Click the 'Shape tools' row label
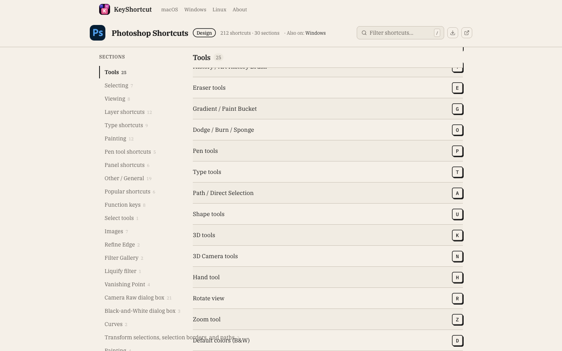This screenshot has width=562, height=351. (x=208, y=214)
